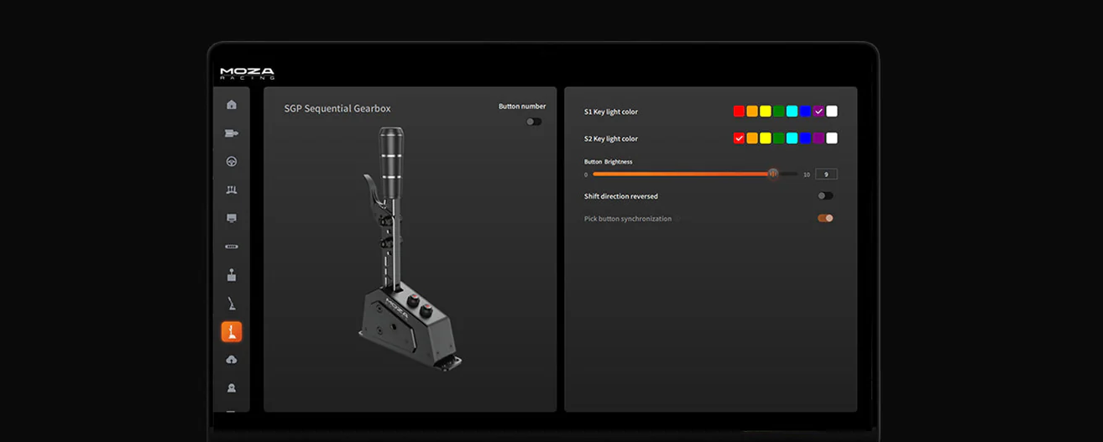Enable Shift direction reversed switch
Screen dimensions: 1103x442
[x=826, y=196]
